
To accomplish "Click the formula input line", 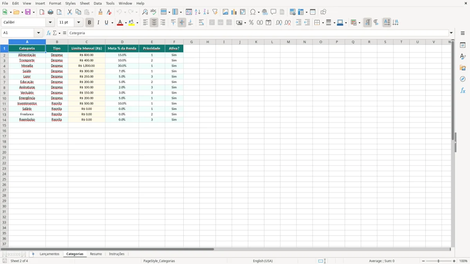I will click(258, 33).
